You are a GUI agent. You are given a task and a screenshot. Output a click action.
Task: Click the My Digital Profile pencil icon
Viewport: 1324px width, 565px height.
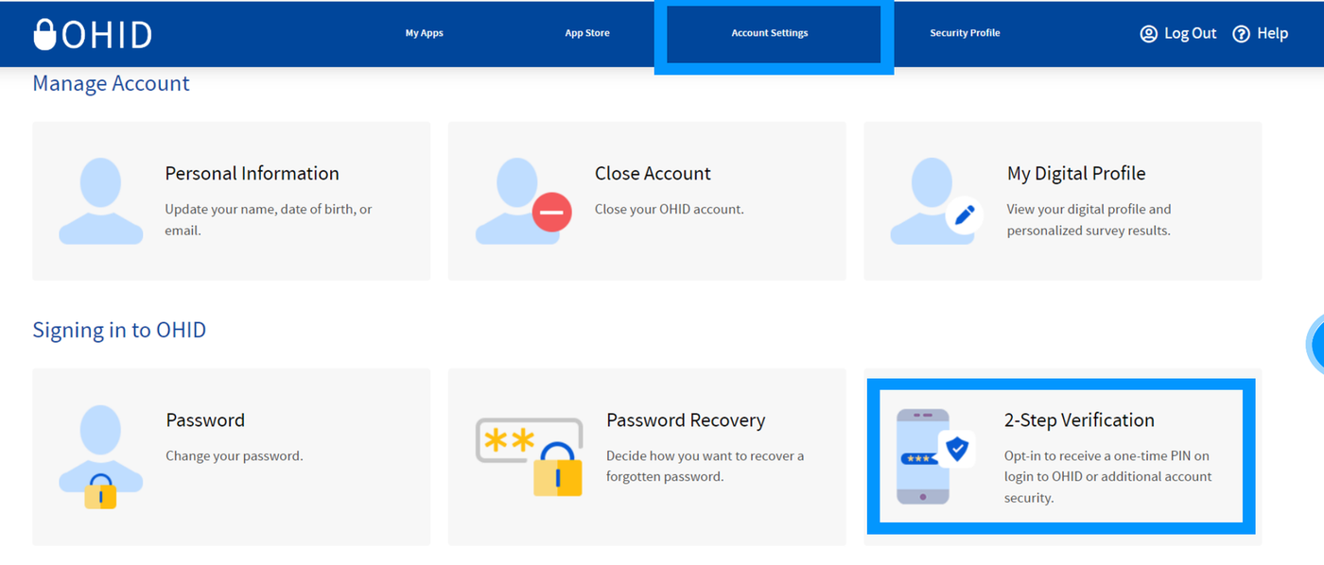coord(965,215)
